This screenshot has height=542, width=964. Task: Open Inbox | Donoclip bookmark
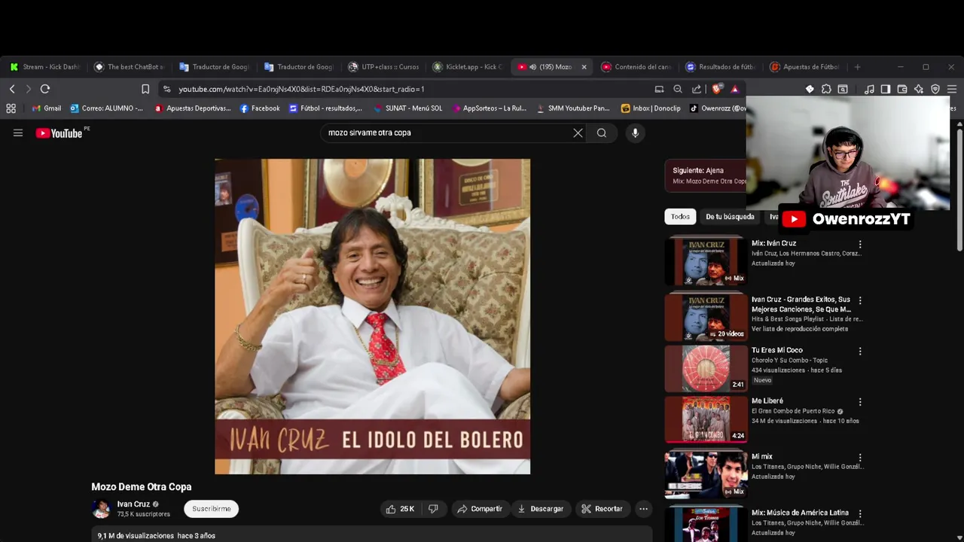click(x=651, y=108)
